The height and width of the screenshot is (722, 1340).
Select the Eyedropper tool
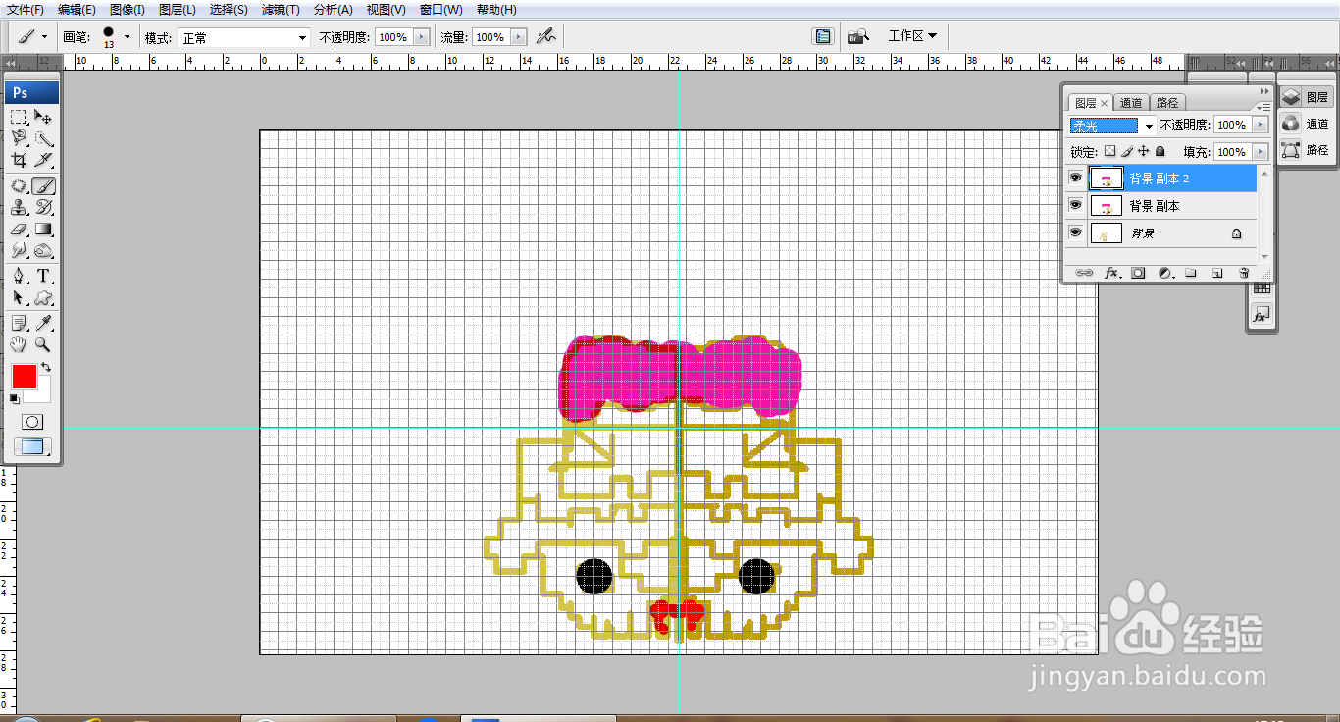point(43,323)
